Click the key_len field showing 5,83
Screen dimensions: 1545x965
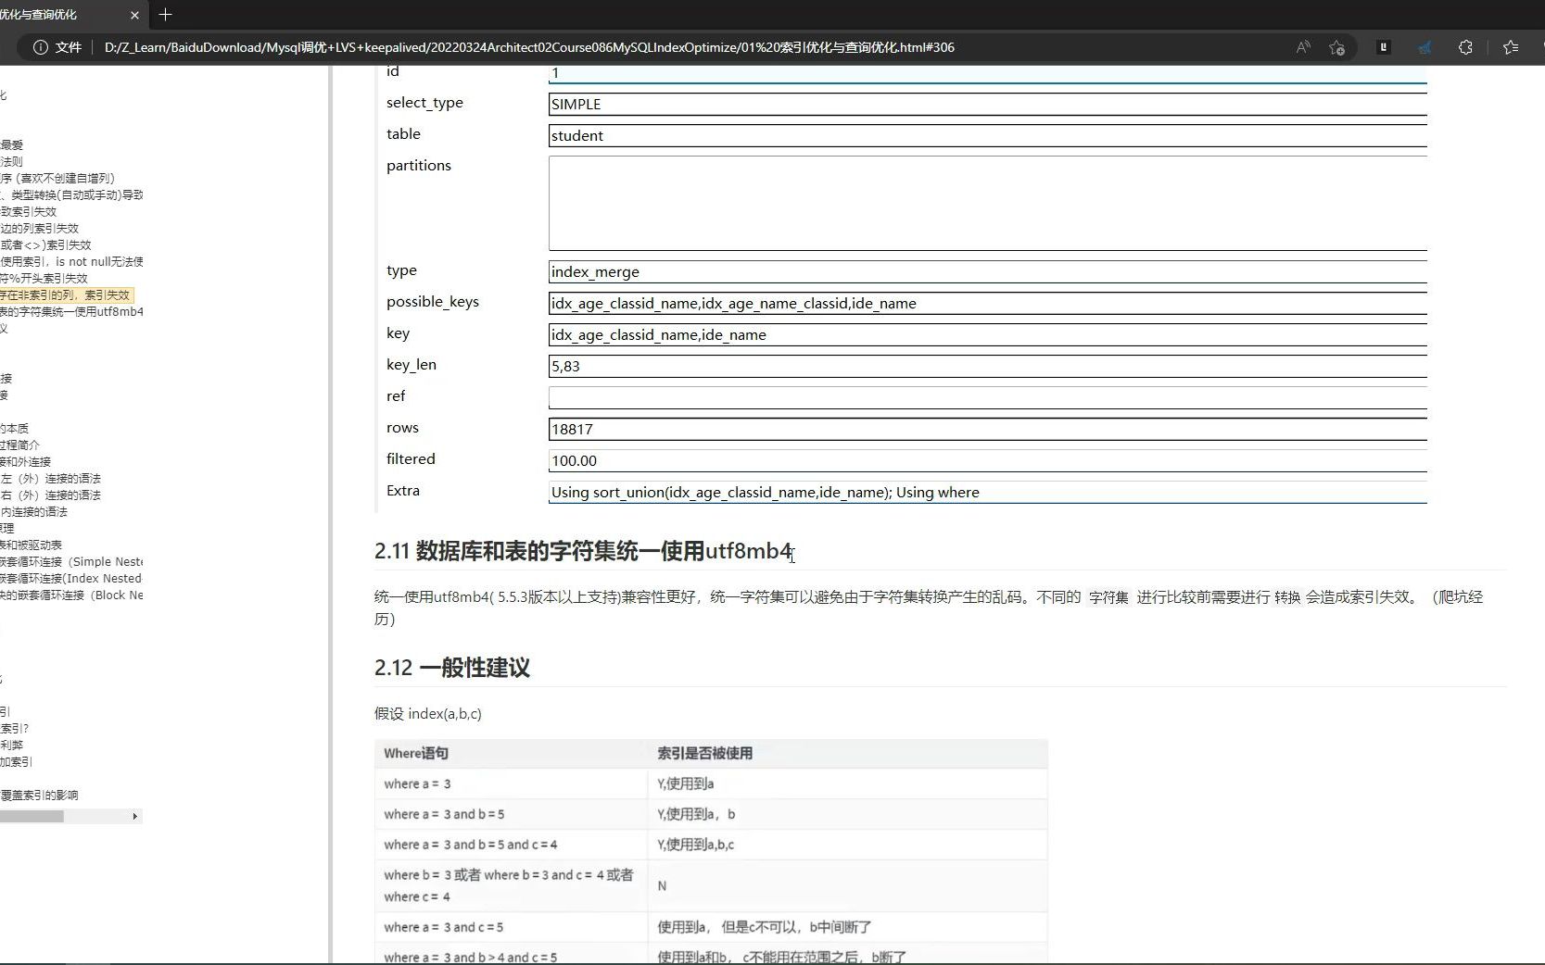[x=987, y=367]
